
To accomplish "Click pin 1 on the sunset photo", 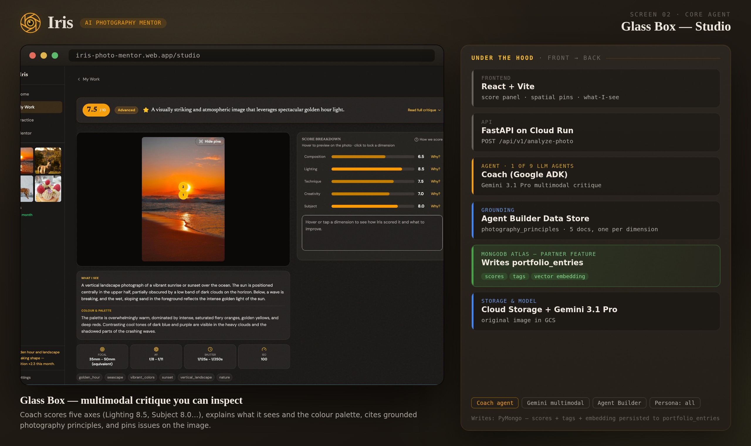I will click(183, 195).
